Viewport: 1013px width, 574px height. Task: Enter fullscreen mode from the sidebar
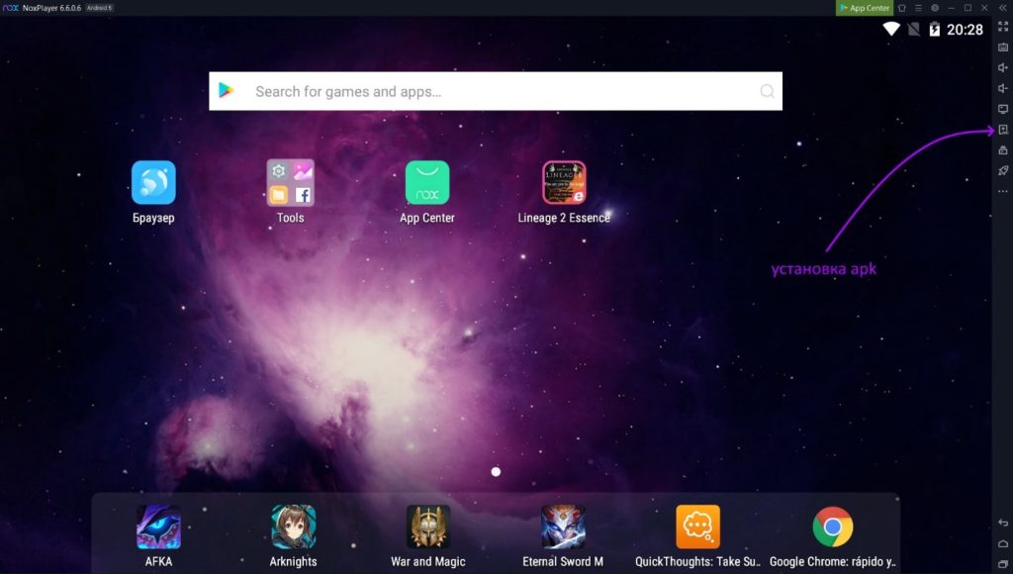click(1002, 27)
